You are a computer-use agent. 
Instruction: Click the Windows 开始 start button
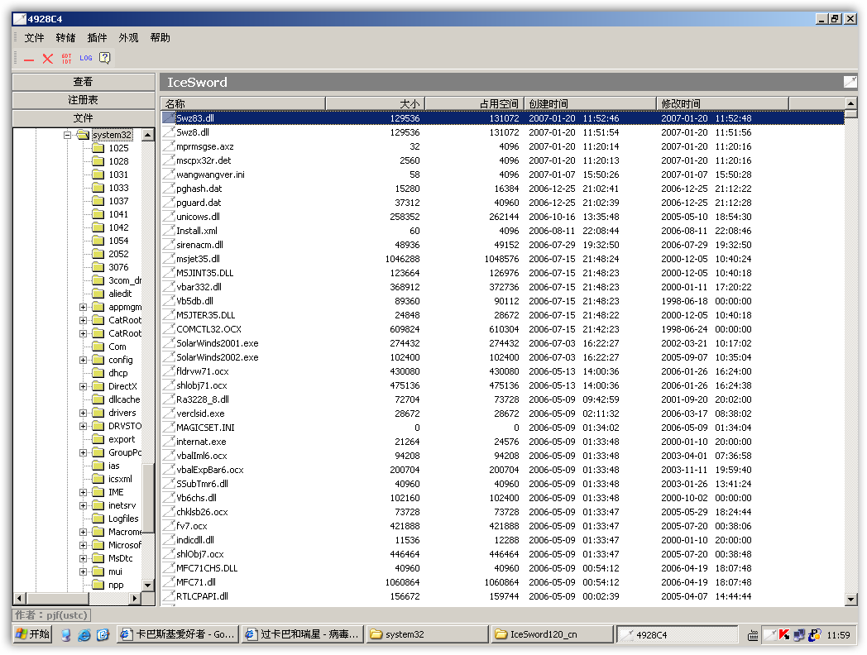coord(32,634)
